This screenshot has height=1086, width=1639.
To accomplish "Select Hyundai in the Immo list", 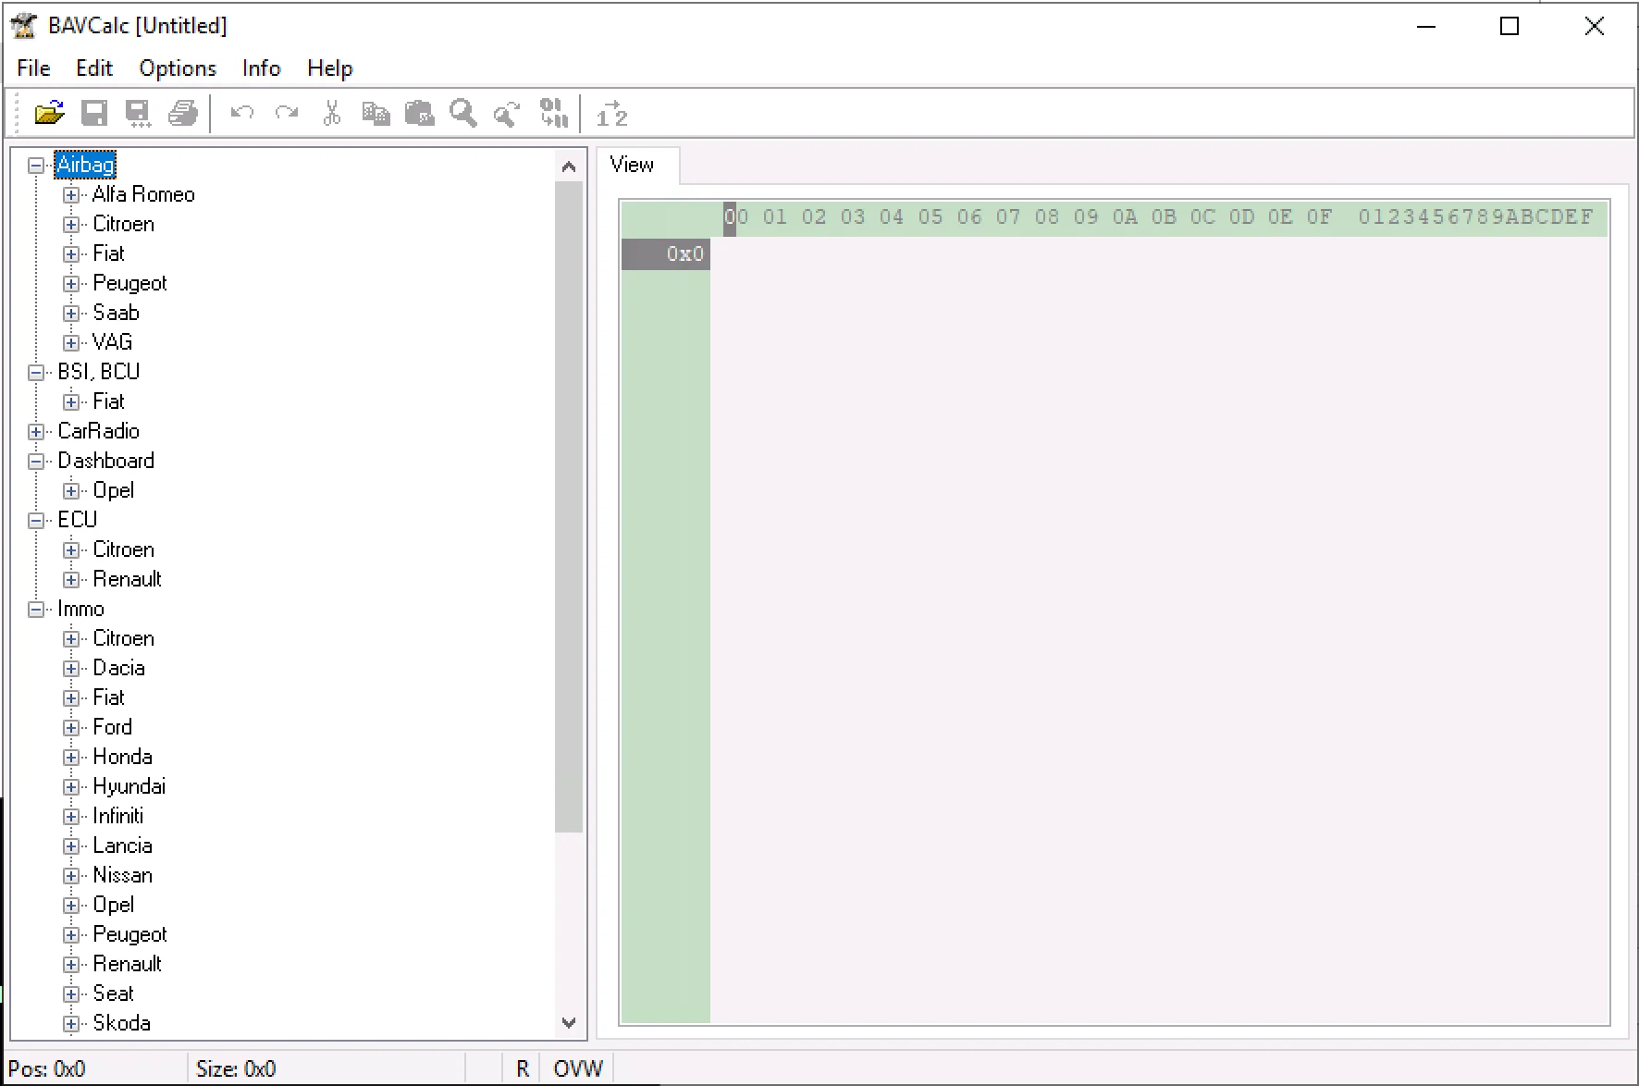I will tap(129, 786).
